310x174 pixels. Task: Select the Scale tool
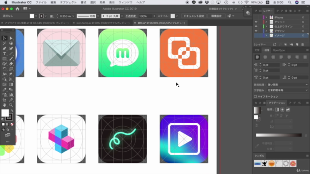pyautogui.click(x=11, y=69)
